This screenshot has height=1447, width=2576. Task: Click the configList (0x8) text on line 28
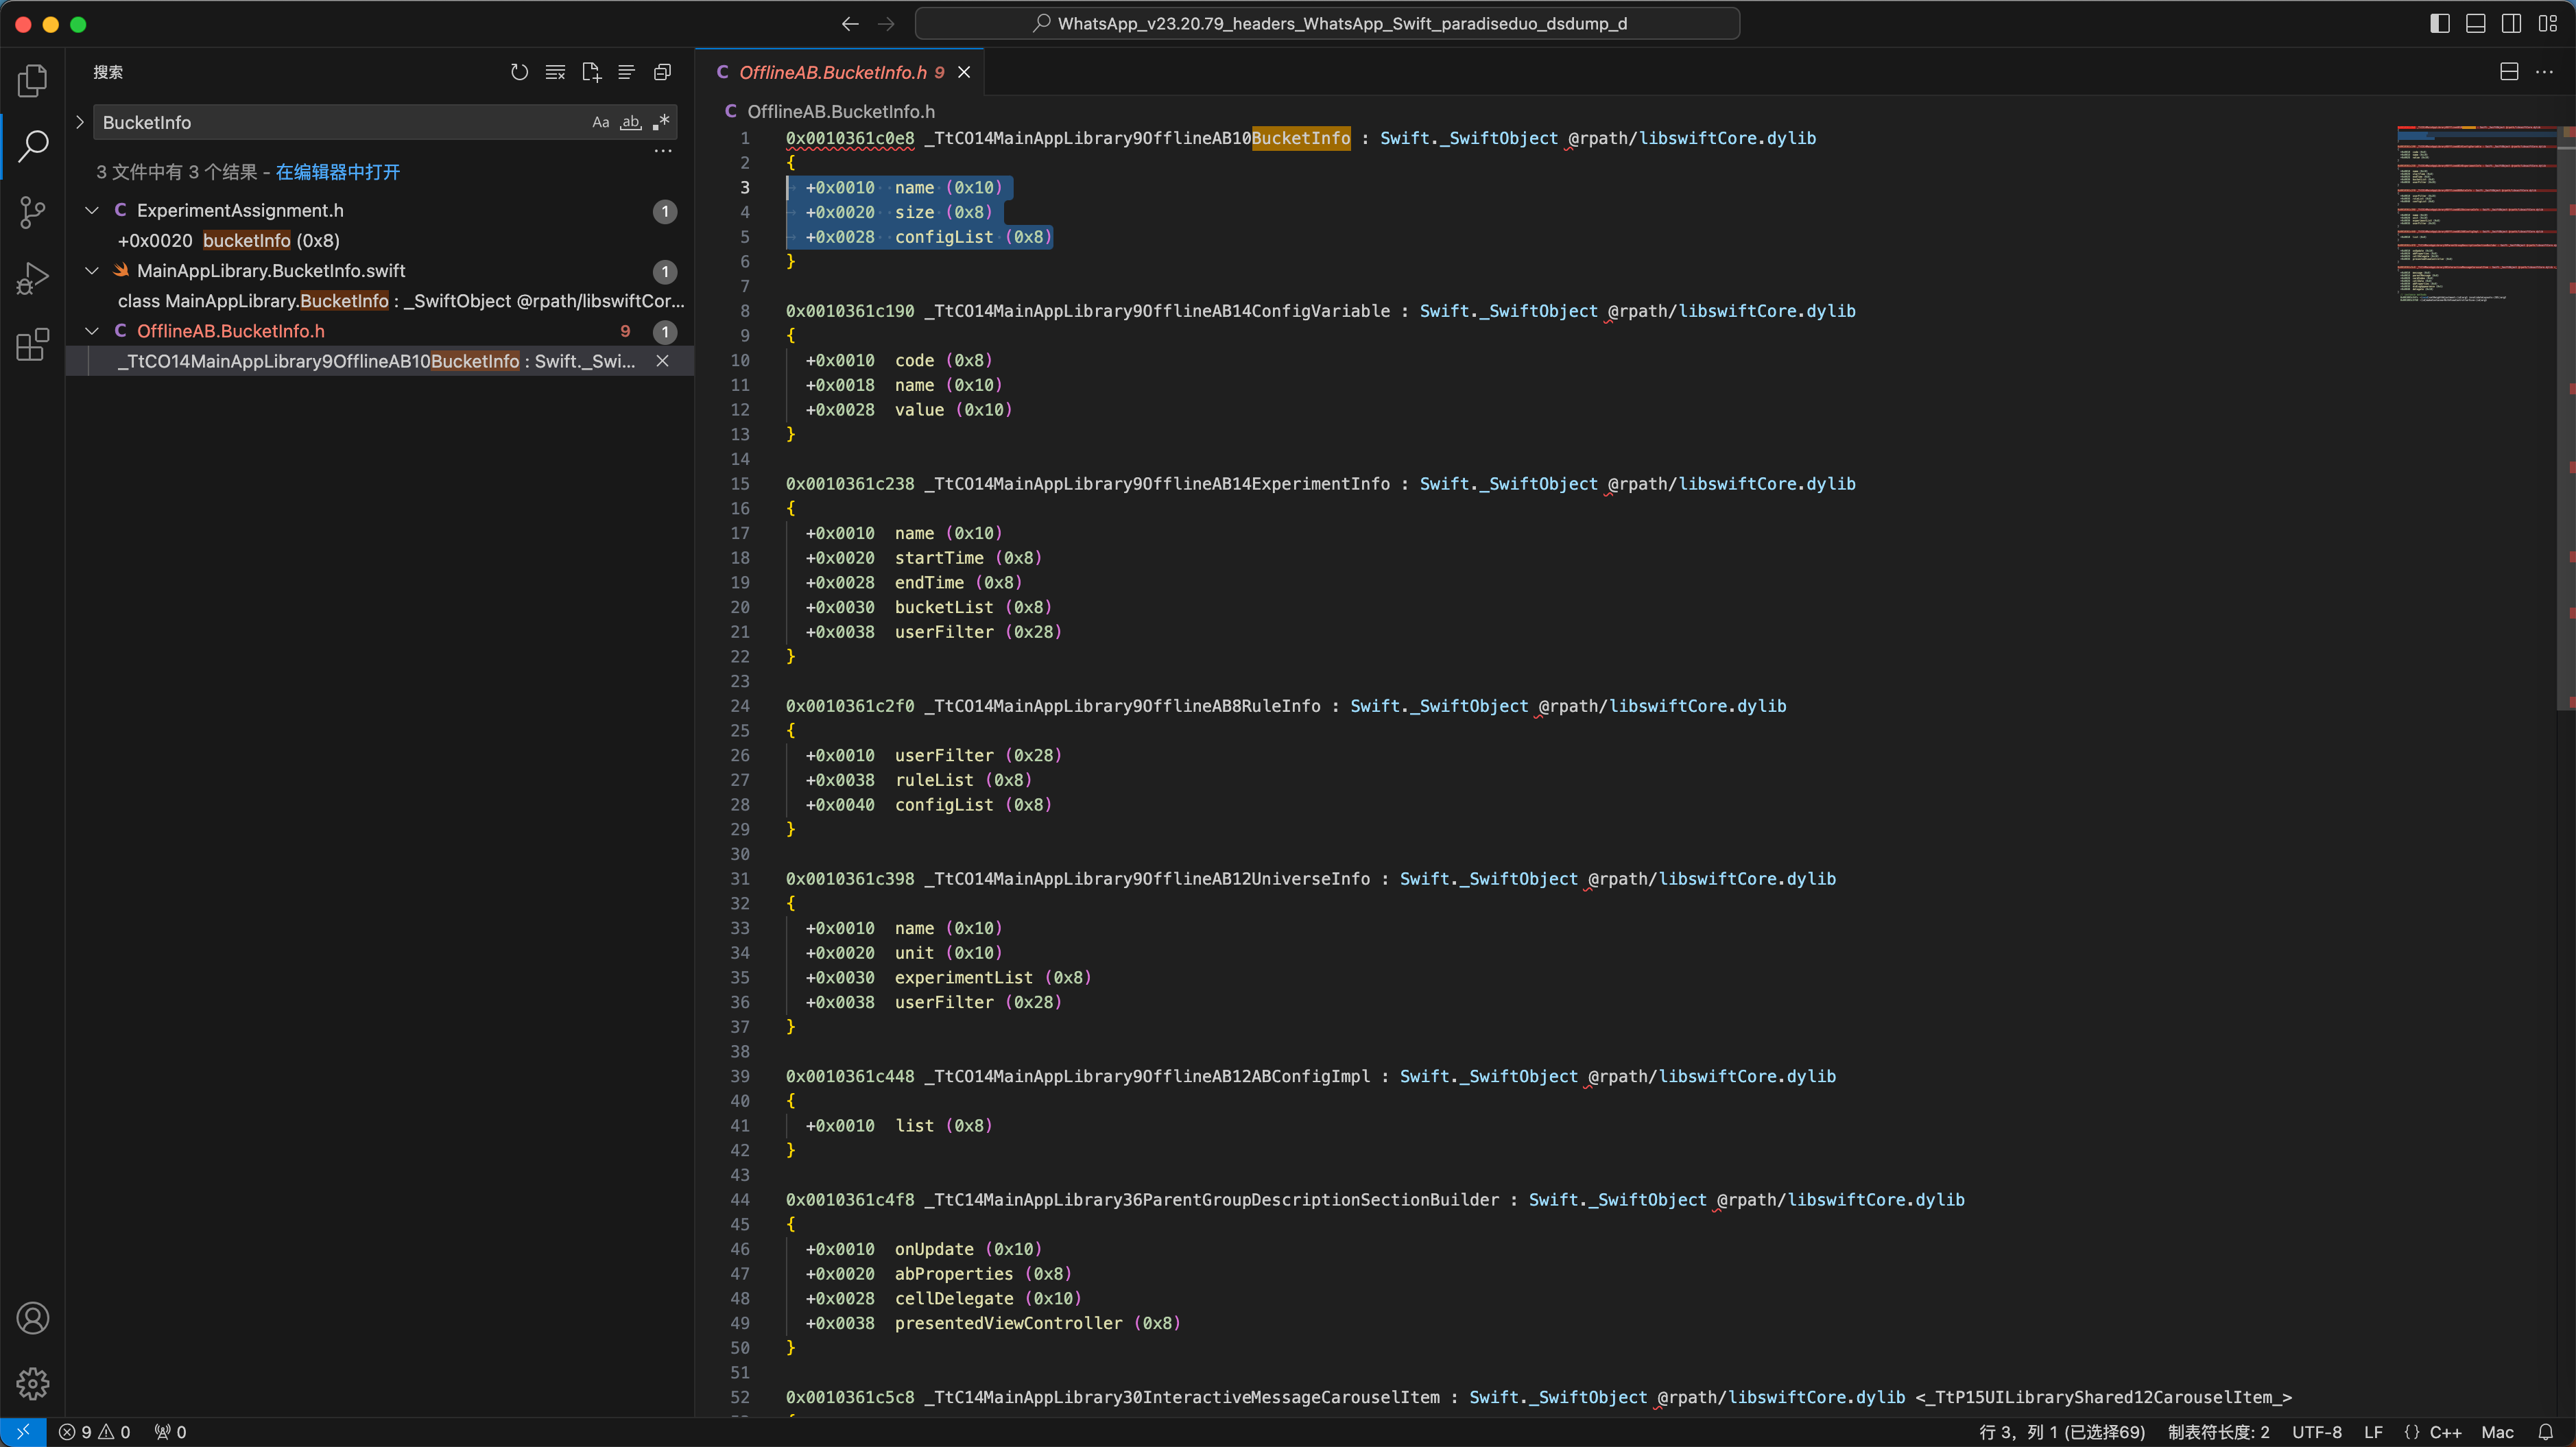[972, 804]
